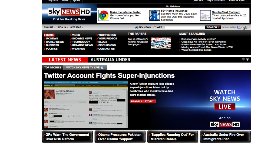Open GPs Warn The Government story
The width and height of the screenshot is (271, 150).
(67, 137)
